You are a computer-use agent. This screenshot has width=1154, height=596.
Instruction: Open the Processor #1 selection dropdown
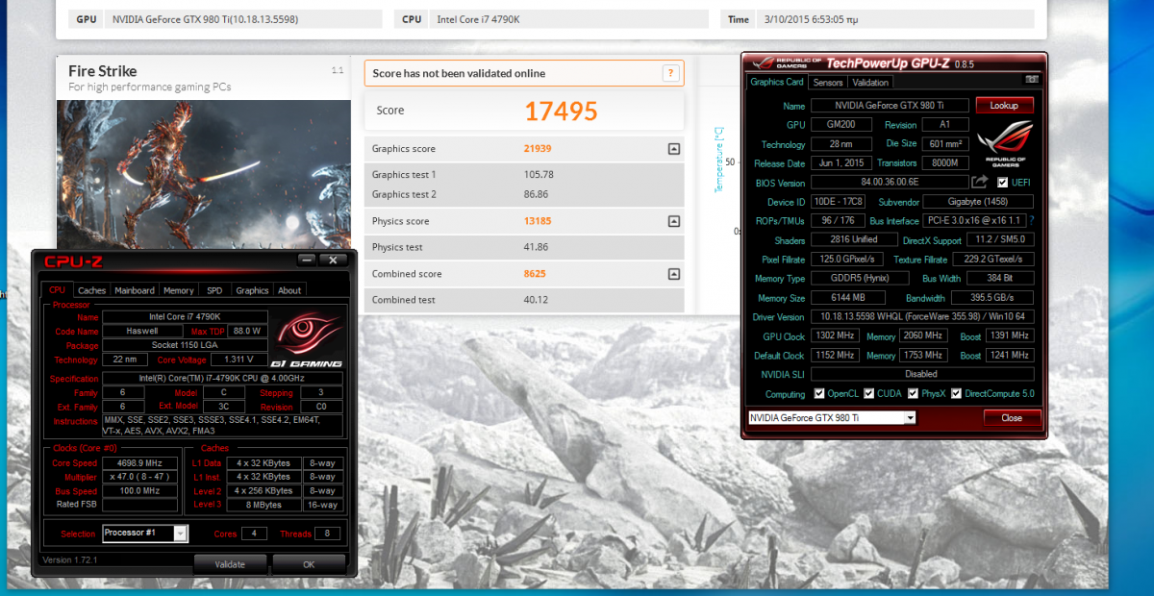tap(181, 533)
